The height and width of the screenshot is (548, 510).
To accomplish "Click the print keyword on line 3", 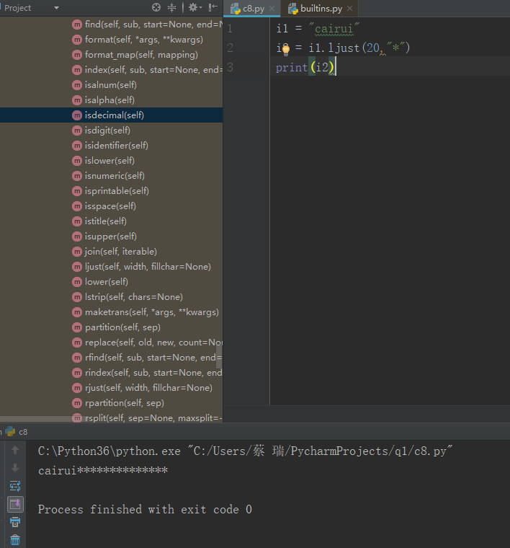I will click(x=292, y=68).
